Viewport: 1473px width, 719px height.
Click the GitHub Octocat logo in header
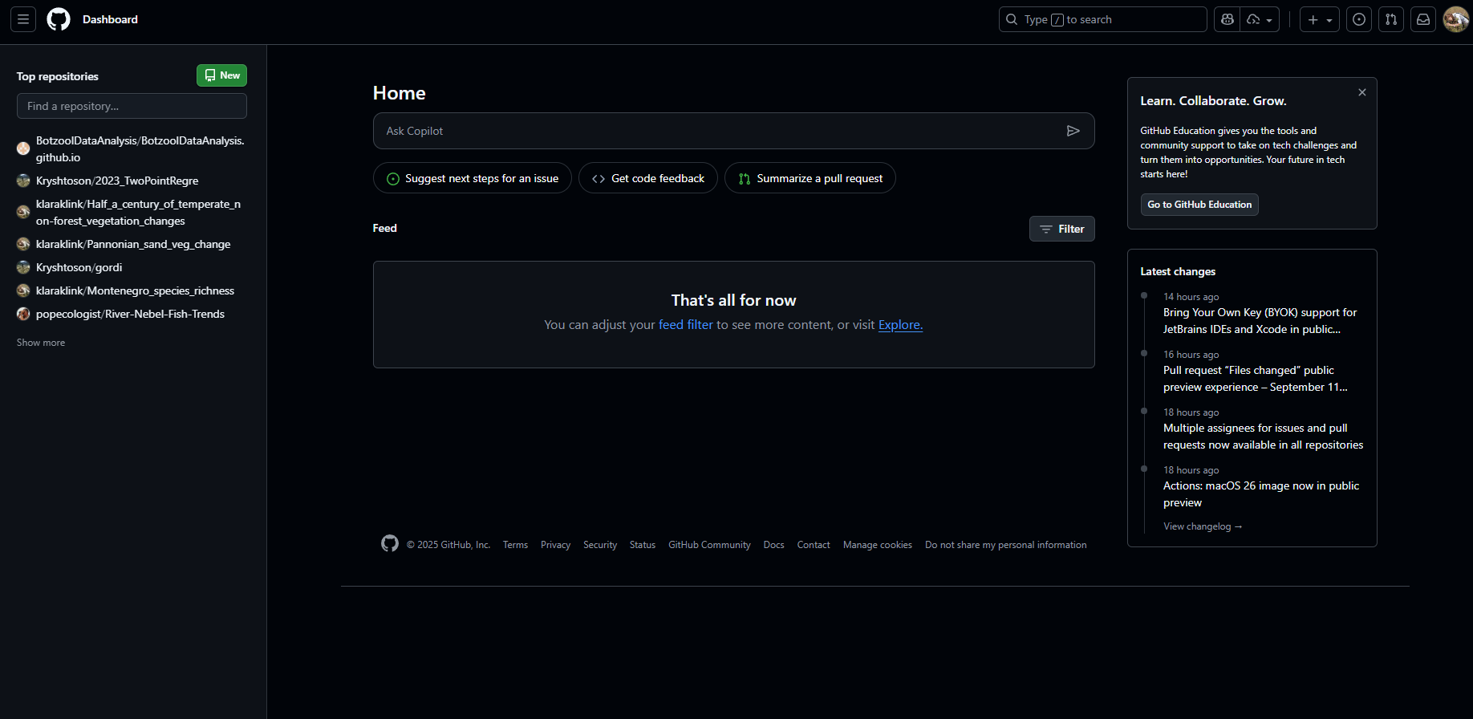pos(59,19)
